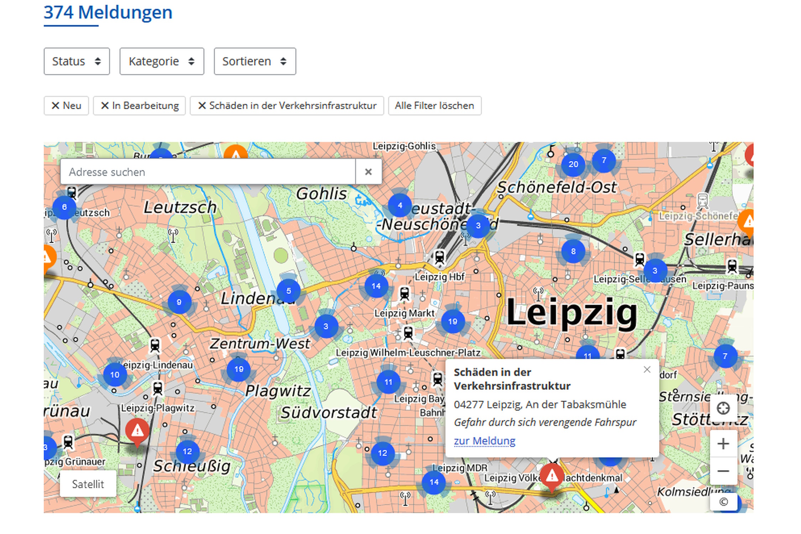Open the cluster marker showing 20

coord(573,164)
